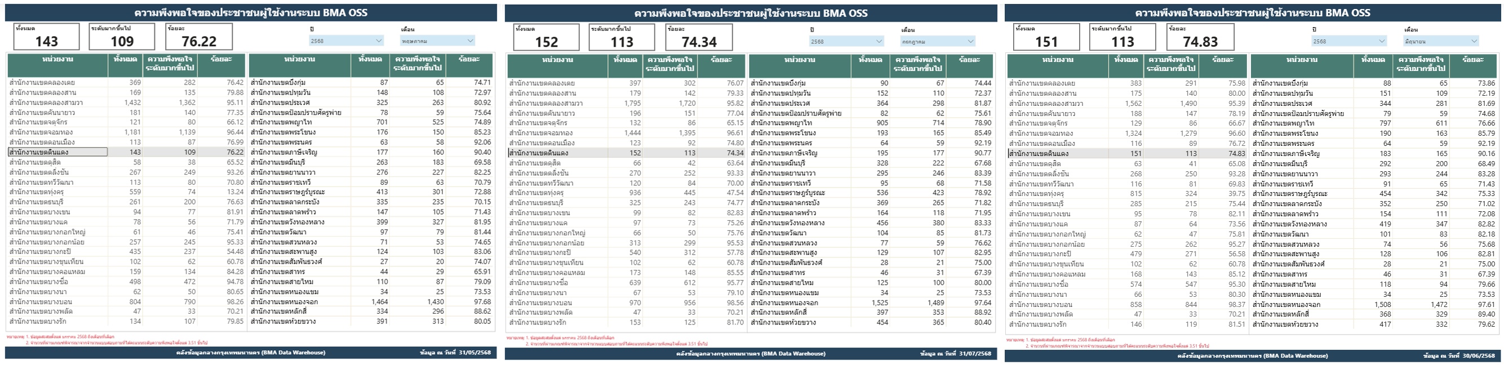The width and height of the screenshot is (1504, 365).
Task: Click สำนักงานเขตคลองเตย in the พฤษภาคม dashboard
Action: [42, 82]
